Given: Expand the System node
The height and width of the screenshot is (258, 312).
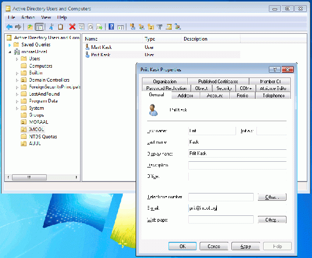Looking at the screenshot, I should click(x=17, y=109).
